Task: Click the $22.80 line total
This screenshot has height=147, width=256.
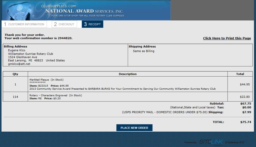Action: pos(245,97)
